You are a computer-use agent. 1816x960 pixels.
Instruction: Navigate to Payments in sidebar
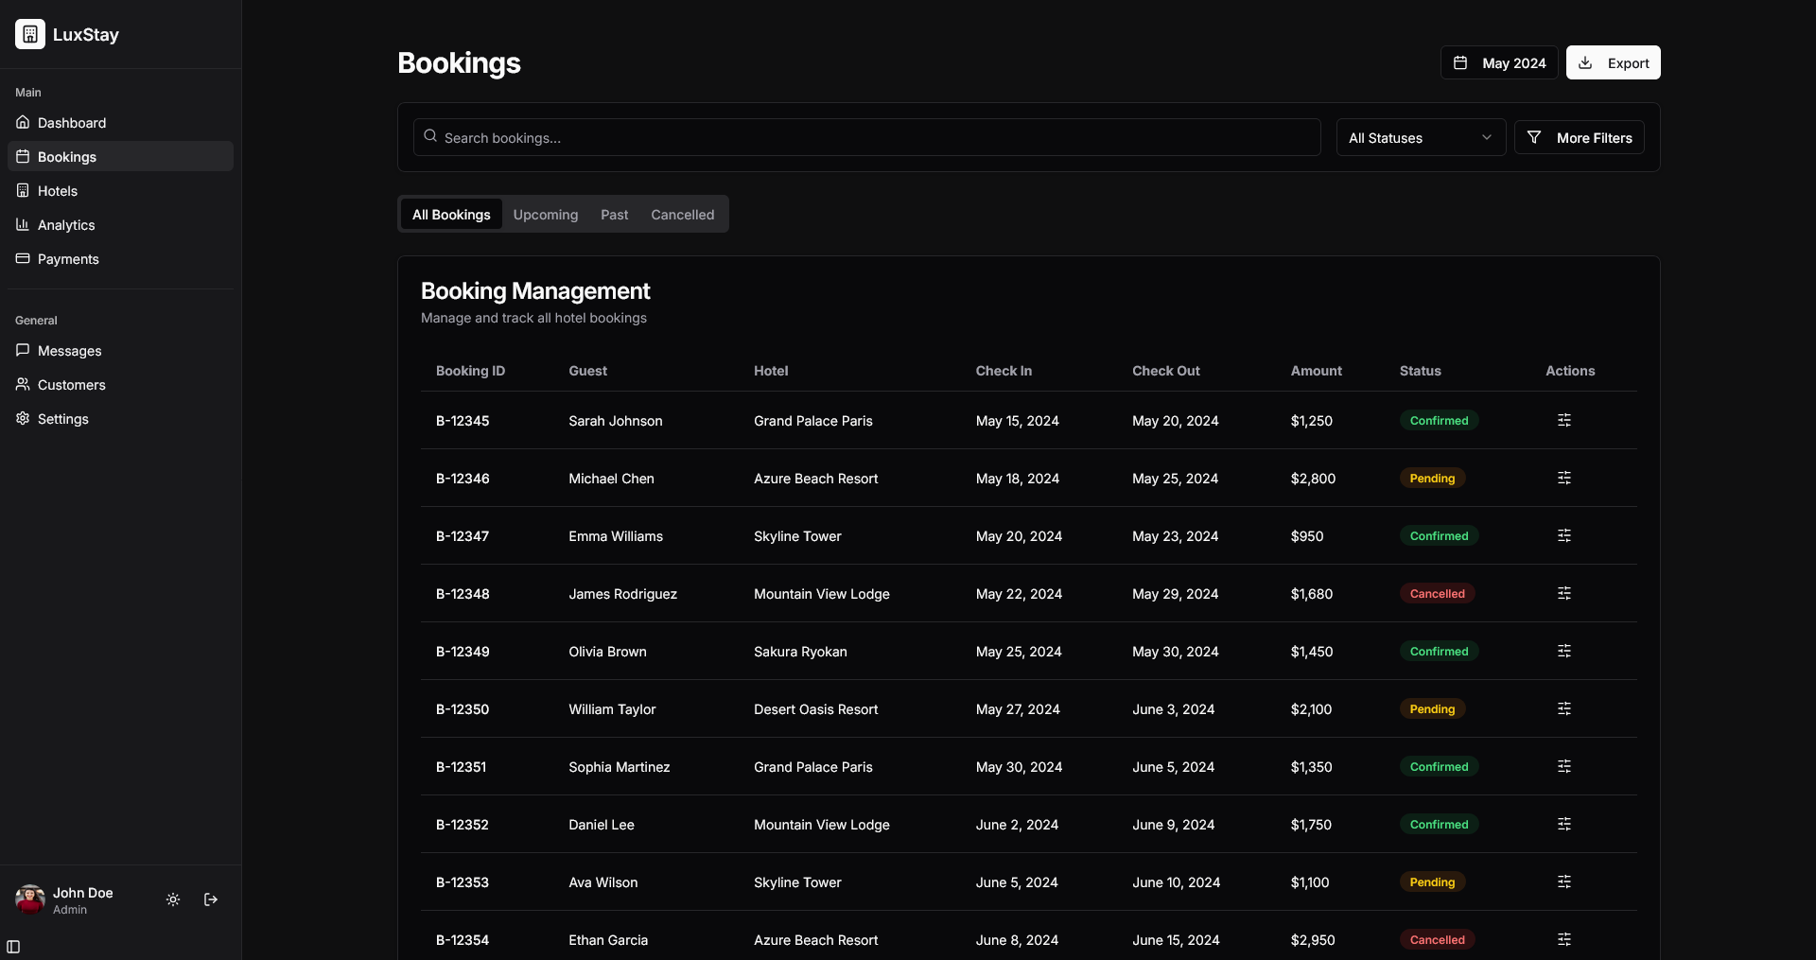click(x=120, y=258)
